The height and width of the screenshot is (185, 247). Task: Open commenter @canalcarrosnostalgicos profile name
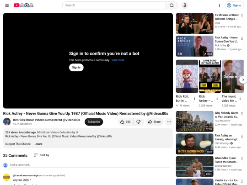27,175
